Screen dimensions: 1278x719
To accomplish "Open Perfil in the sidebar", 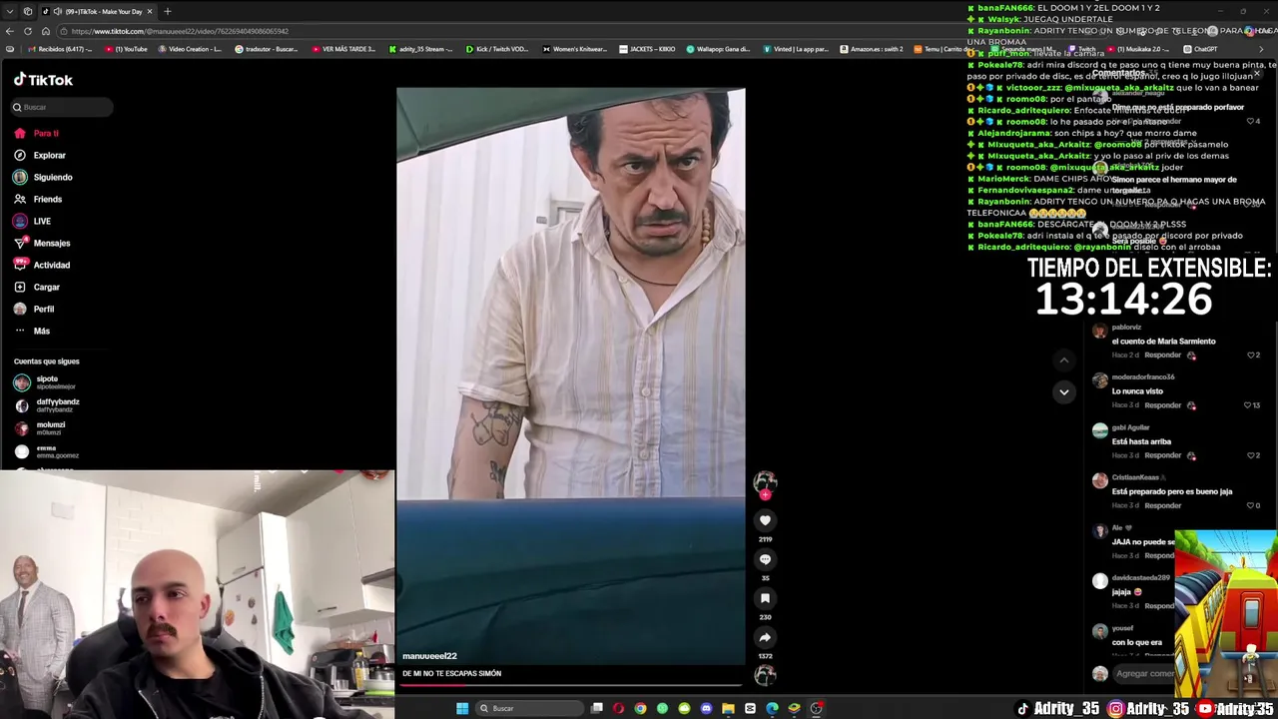I will pyautogui.click(x=34, y=309).
